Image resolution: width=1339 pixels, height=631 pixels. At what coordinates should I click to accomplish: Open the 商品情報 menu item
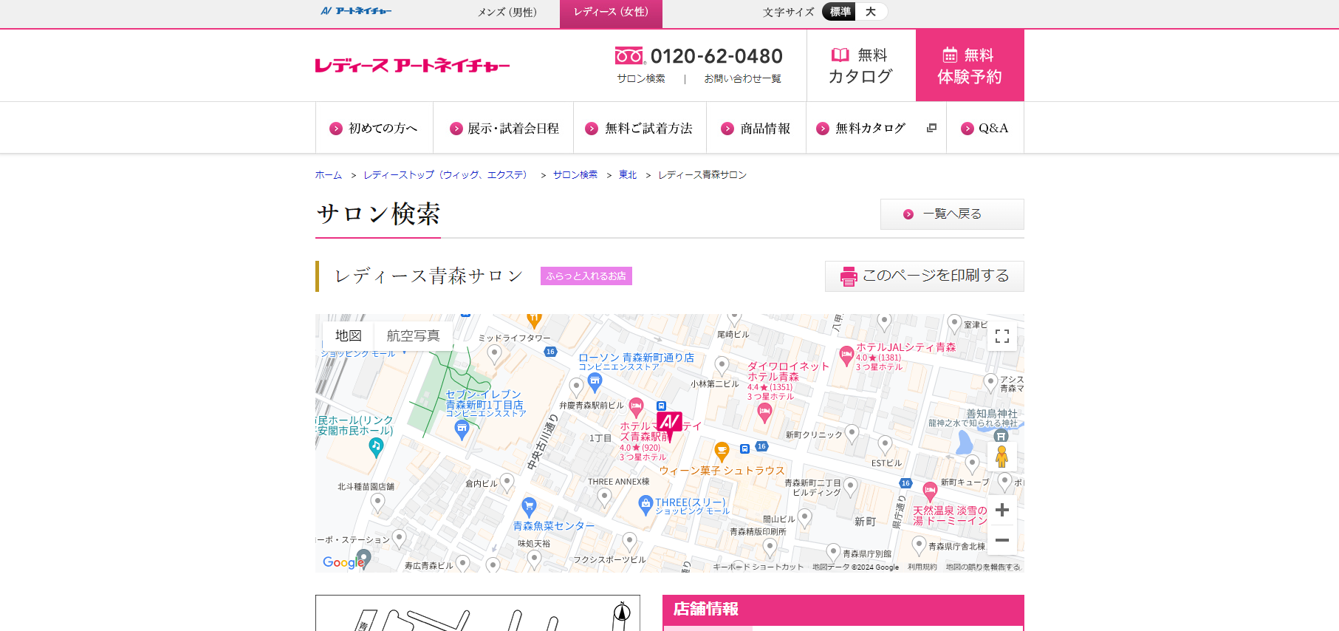(756, 128)
